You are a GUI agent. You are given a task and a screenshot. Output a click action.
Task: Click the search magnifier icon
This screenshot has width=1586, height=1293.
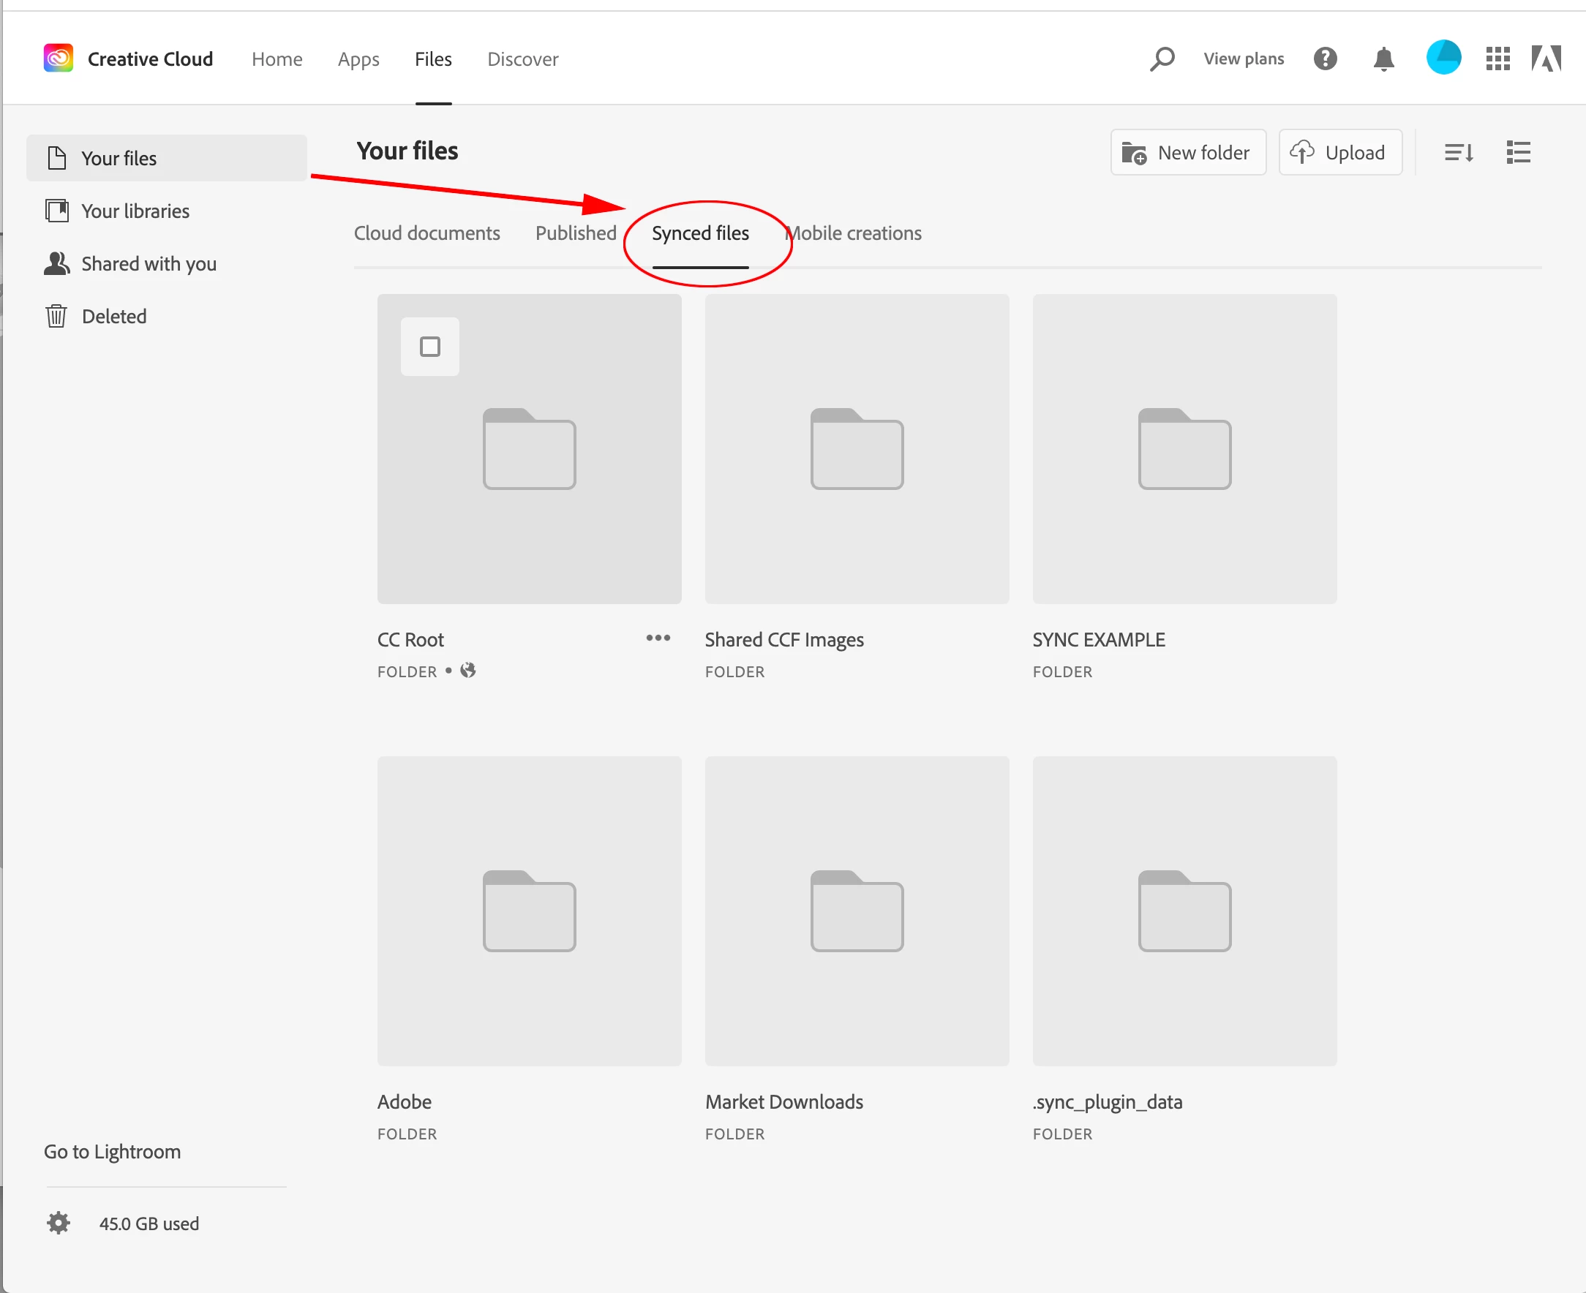[1162, 59]
